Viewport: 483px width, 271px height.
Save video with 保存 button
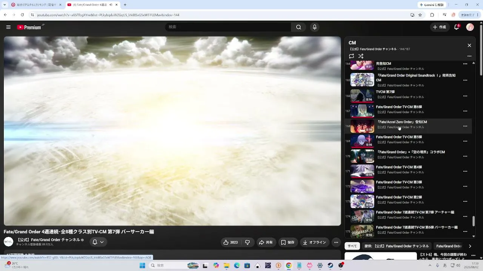(288, 242)
